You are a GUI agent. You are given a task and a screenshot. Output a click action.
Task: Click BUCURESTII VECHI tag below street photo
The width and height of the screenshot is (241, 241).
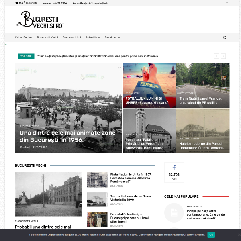[26, 221]
